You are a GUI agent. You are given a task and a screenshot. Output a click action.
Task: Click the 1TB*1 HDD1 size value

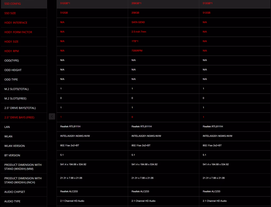(x=135, y=41)
